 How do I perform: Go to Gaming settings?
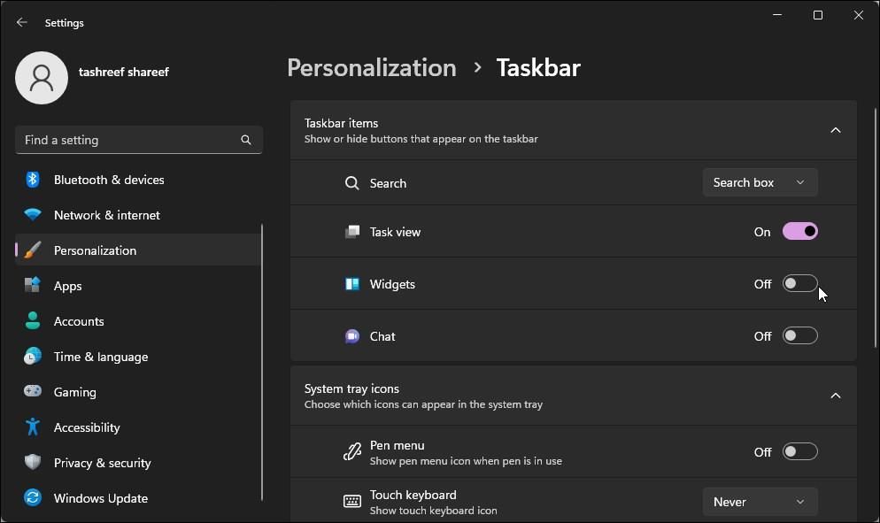pos(138,392)
